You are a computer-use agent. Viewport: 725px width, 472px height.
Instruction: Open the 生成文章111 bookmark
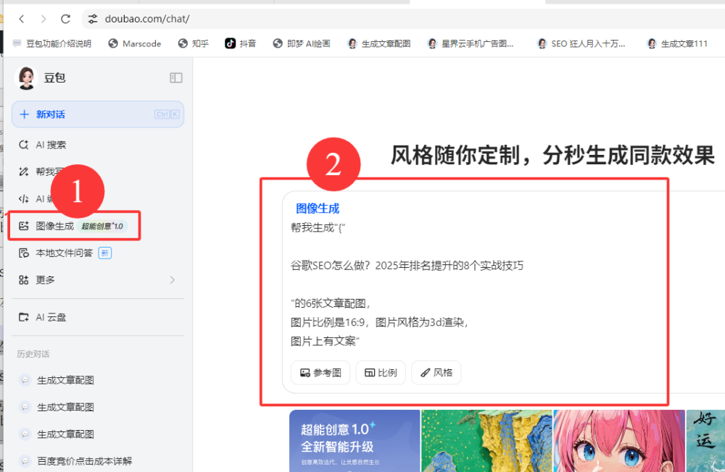click(677, 43)
